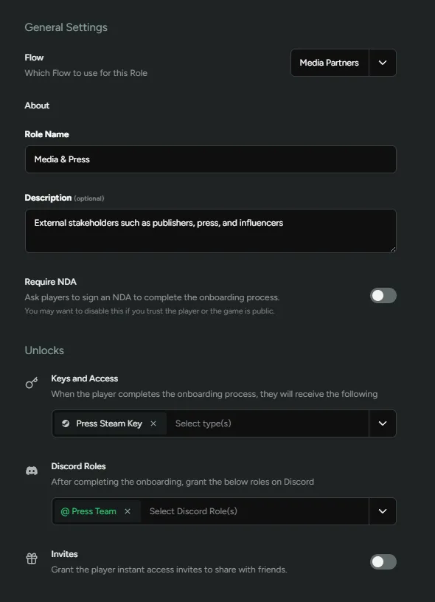Click inside the Role Name field
The width and height of the screenshot is (435, 602).
[210, 159]
